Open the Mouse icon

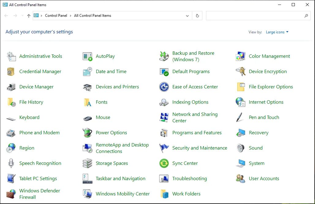87,118
